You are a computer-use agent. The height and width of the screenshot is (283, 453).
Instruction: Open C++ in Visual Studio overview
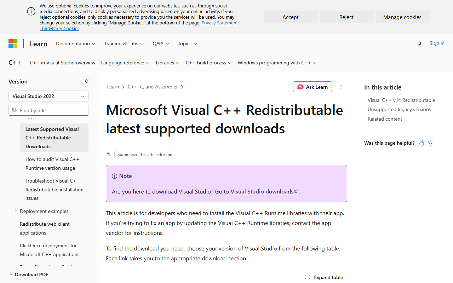63,63
